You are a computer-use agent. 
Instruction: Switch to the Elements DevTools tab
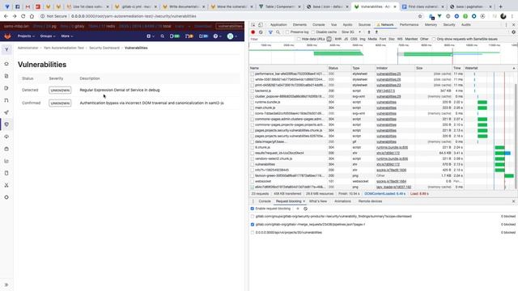click(x=299, y=25)
